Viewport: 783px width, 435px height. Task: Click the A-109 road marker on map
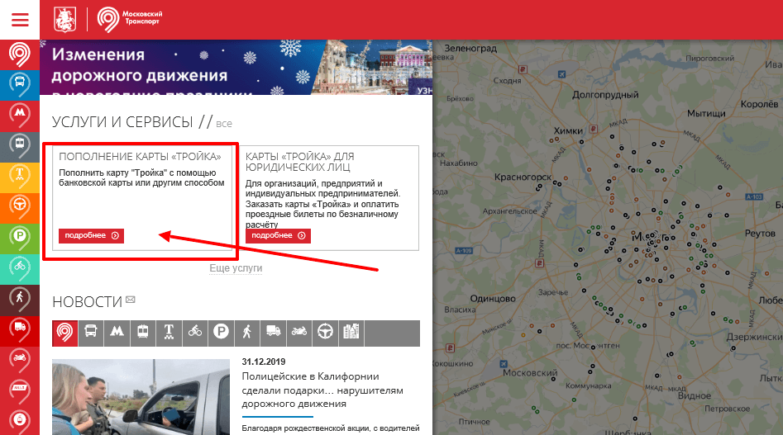click(x=464, y=251)
